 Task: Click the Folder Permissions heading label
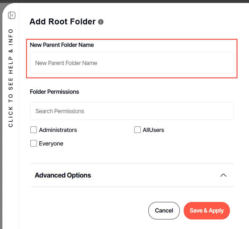tap(54, 92)
